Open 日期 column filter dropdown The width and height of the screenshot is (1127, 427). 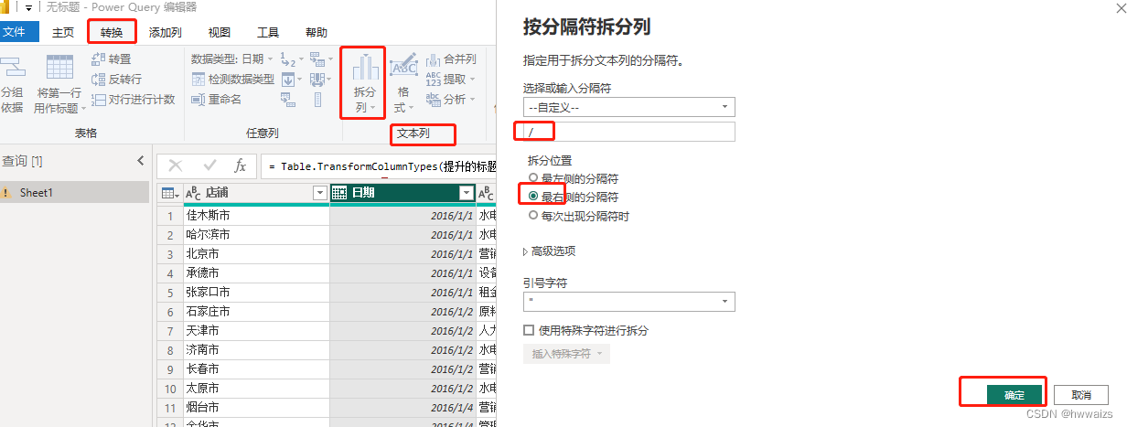click(x=467, y=193)
